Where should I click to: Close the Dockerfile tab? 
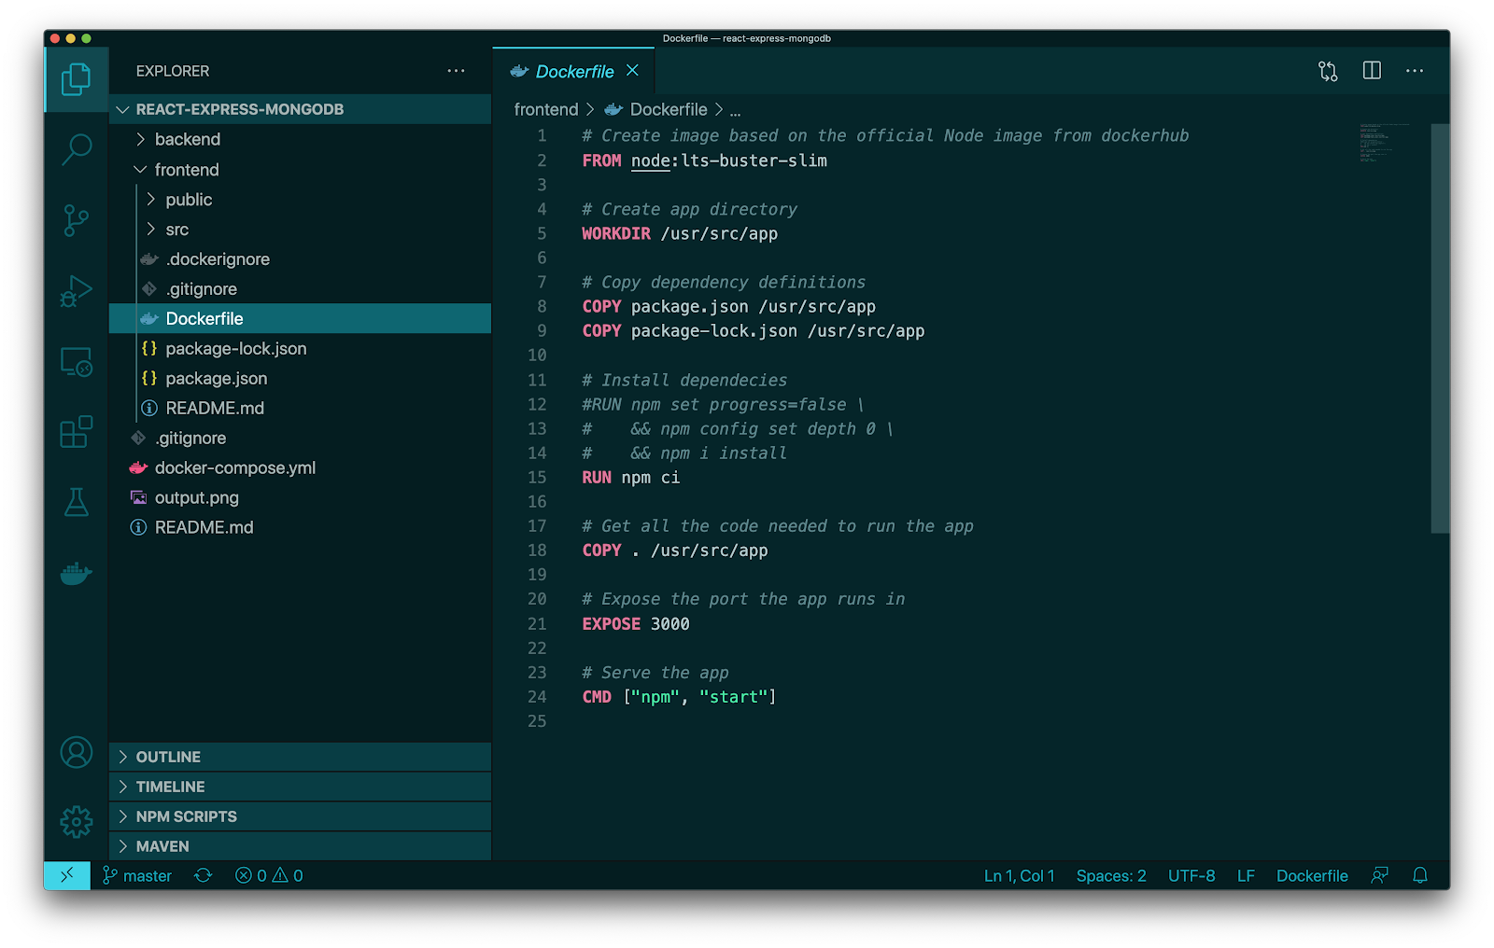click(633, 71)
